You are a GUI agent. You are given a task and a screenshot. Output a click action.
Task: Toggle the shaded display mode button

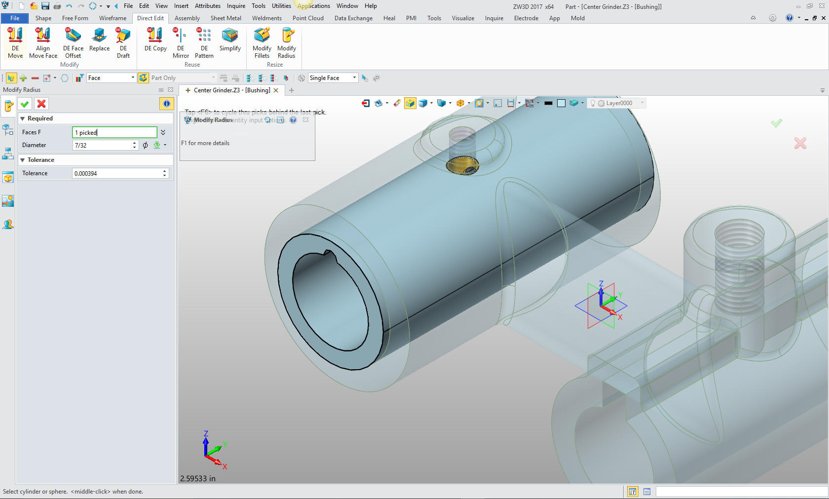[x=410, y=103]
